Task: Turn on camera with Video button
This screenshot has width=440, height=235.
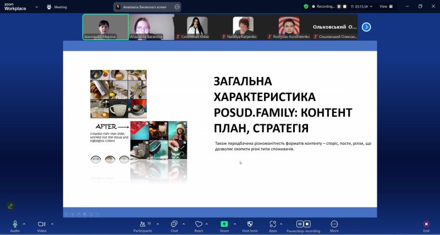Action: click(x=41, y=225)
